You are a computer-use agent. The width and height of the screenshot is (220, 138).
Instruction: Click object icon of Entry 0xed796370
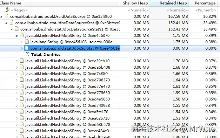[22, 80]
